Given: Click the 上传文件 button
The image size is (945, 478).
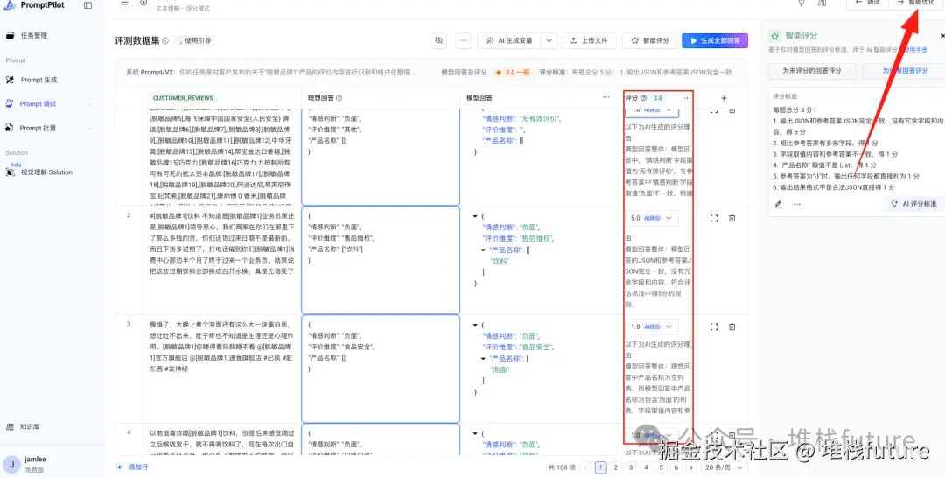Looking at the screenshot, I should [589, 40].
